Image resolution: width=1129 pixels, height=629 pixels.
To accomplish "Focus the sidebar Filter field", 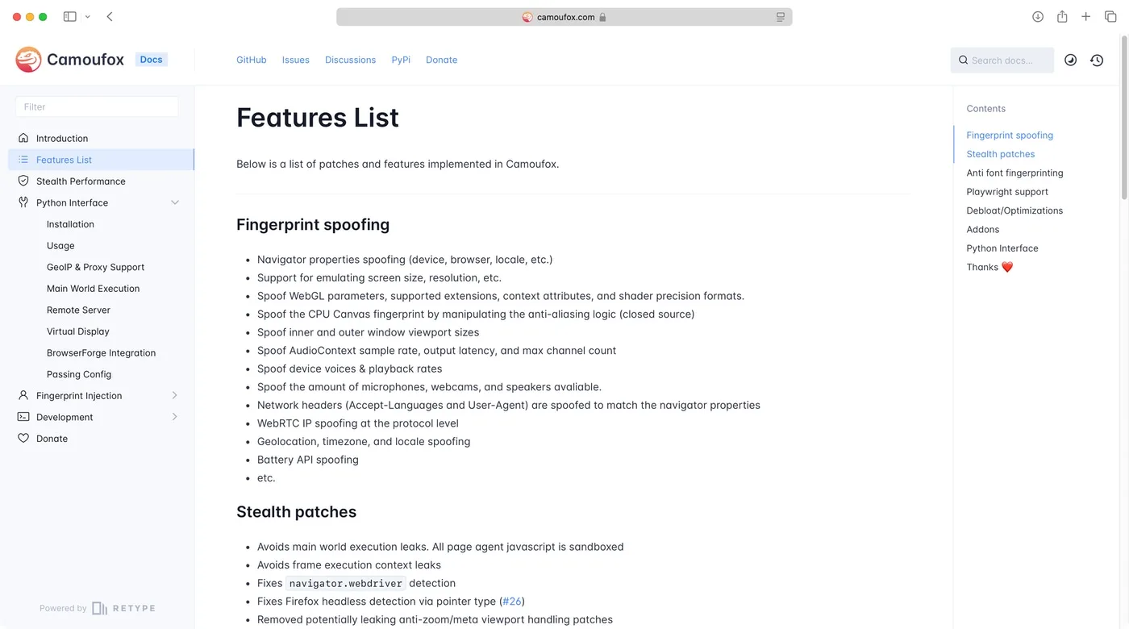I will 97,106.
